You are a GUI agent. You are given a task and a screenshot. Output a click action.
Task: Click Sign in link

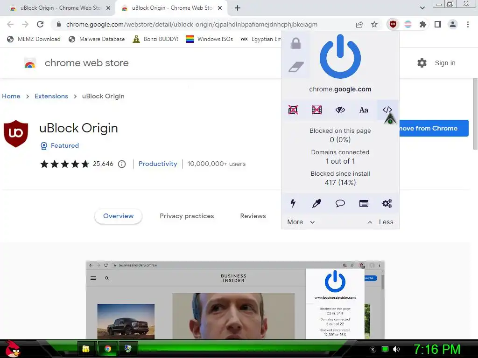445,63
